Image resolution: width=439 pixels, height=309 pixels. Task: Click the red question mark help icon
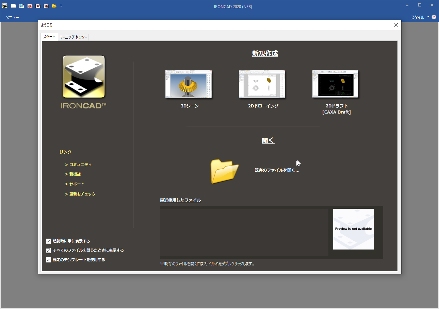pyautogui.click(x=434, y=17)
